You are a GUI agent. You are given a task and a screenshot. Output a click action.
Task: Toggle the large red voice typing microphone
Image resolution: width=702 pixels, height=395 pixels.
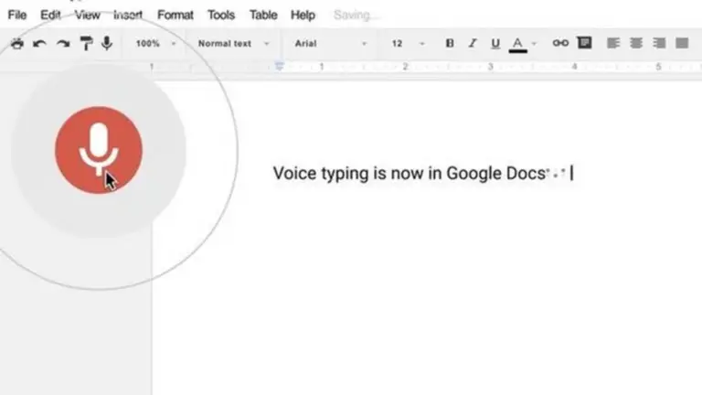99,150
